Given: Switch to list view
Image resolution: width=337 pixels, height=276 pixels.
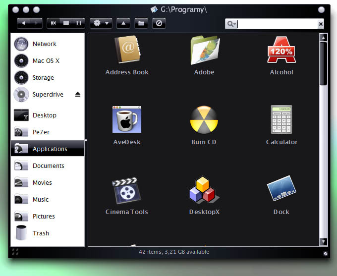Looking at the screenshot, I should coord(66,23).
